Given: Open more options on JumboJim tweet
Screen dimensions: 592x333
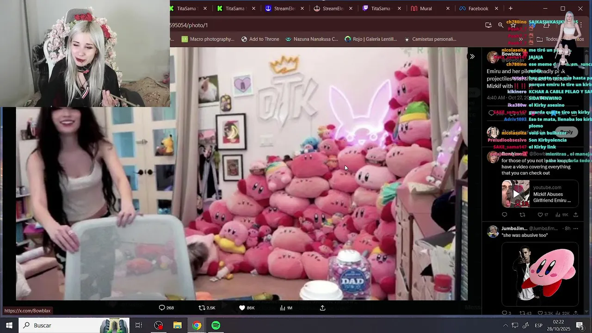Looking at the screenshot, I should point(575,228).
